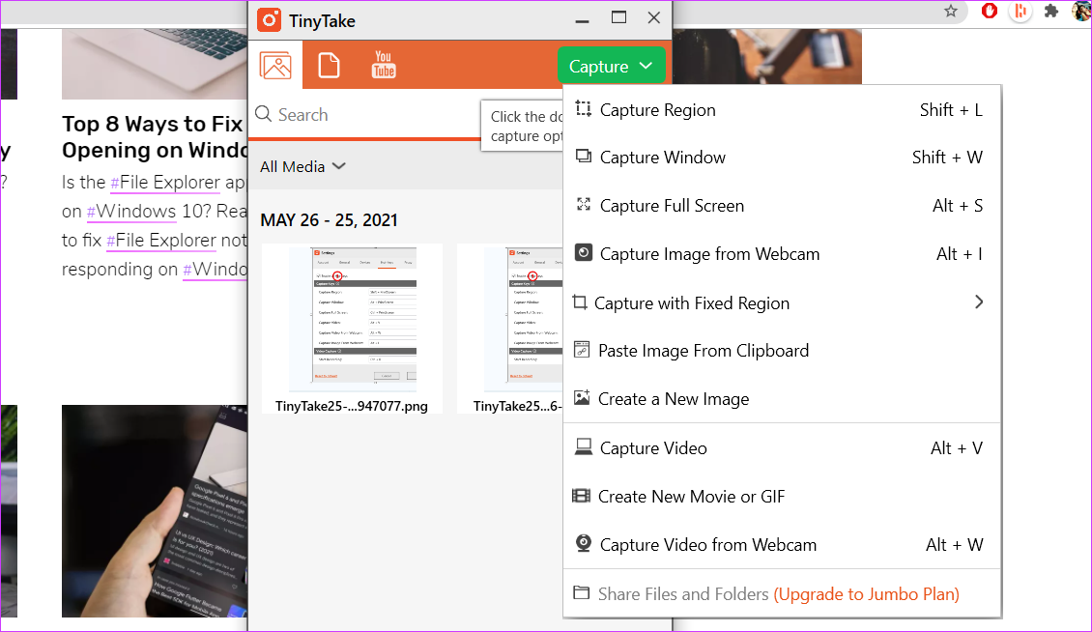Minimize the TinyTake window
This screenshot has height=632, width=1092.
click(x=582, y=19)
